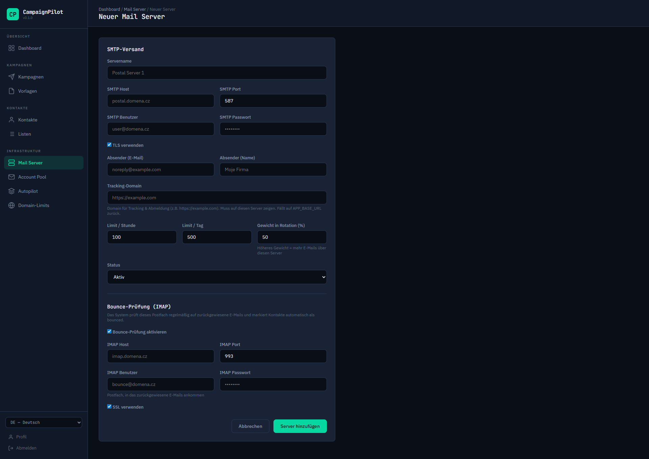Click the Listen lines icon
The width and height of the screenshot is (649, 459).
coord(11,134)
